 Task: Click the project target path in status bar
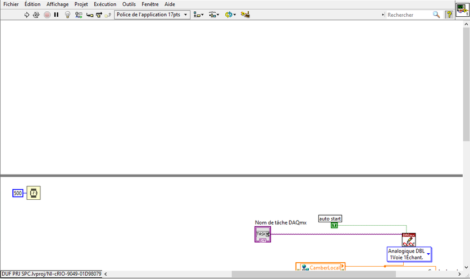tap(51, 274)
